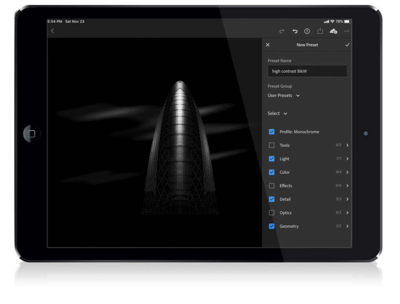
Task: Enable the Effects checkbox
Action: 272,186
